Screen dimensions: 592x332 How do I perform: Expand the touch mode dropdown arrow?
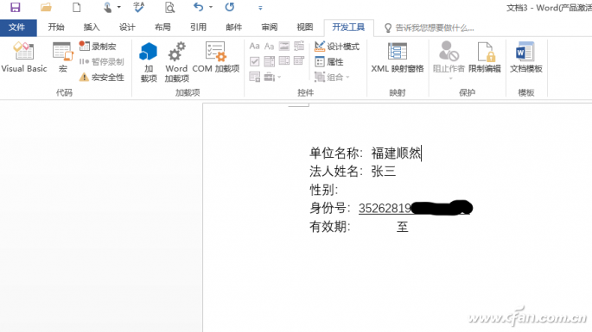coord(119,7)
